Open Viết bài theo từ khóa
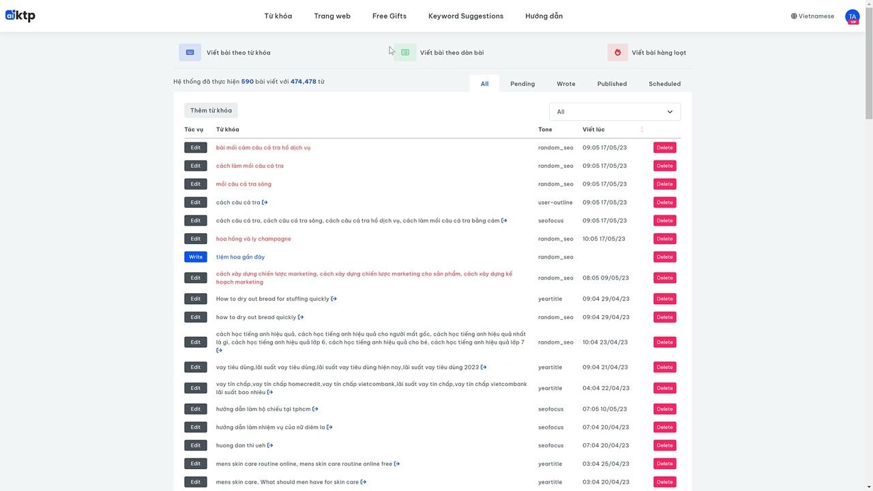This screenshot has width=873, height=491. [238, 53]
